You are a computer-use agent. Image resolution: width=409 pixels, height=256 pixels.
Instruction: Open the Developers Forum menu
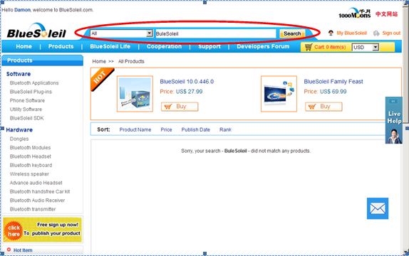coord(263,46)
